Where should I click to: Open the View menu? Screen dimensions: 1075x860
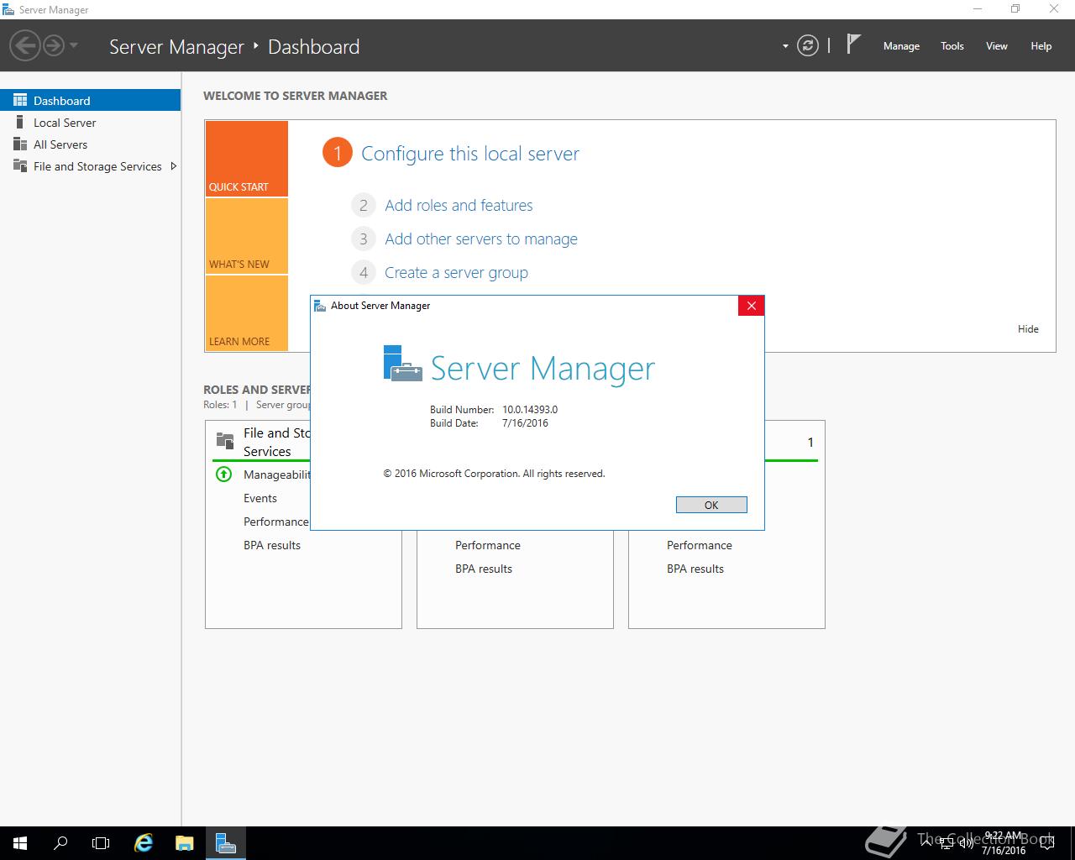click(x=996, y=46)
